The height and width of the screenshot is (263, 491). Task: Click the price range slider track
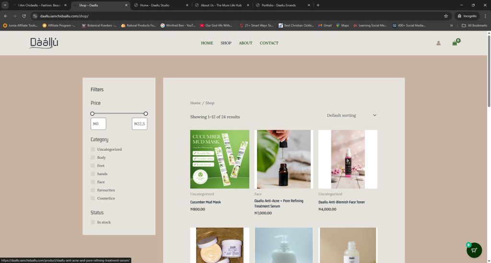pyautogui.click(x=119, y=114)
